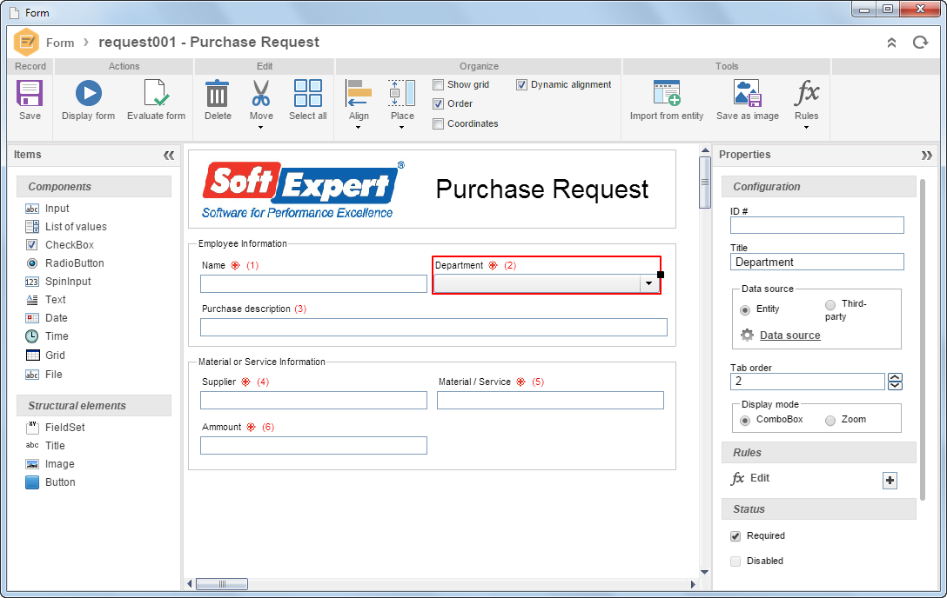Click the Save as image tool
The image size is (947, 598).
(x=748, y=94)
